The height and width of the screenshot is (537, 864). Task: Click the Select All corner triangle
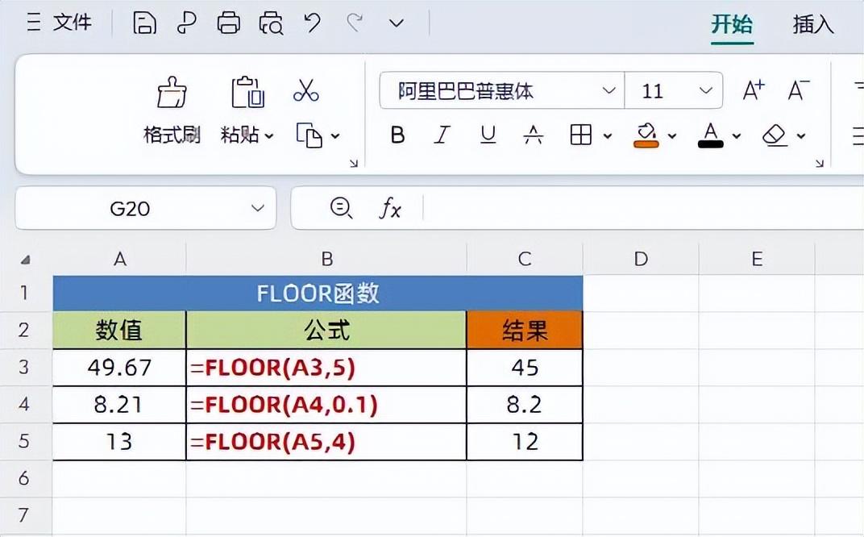click(x=25, y=259)
